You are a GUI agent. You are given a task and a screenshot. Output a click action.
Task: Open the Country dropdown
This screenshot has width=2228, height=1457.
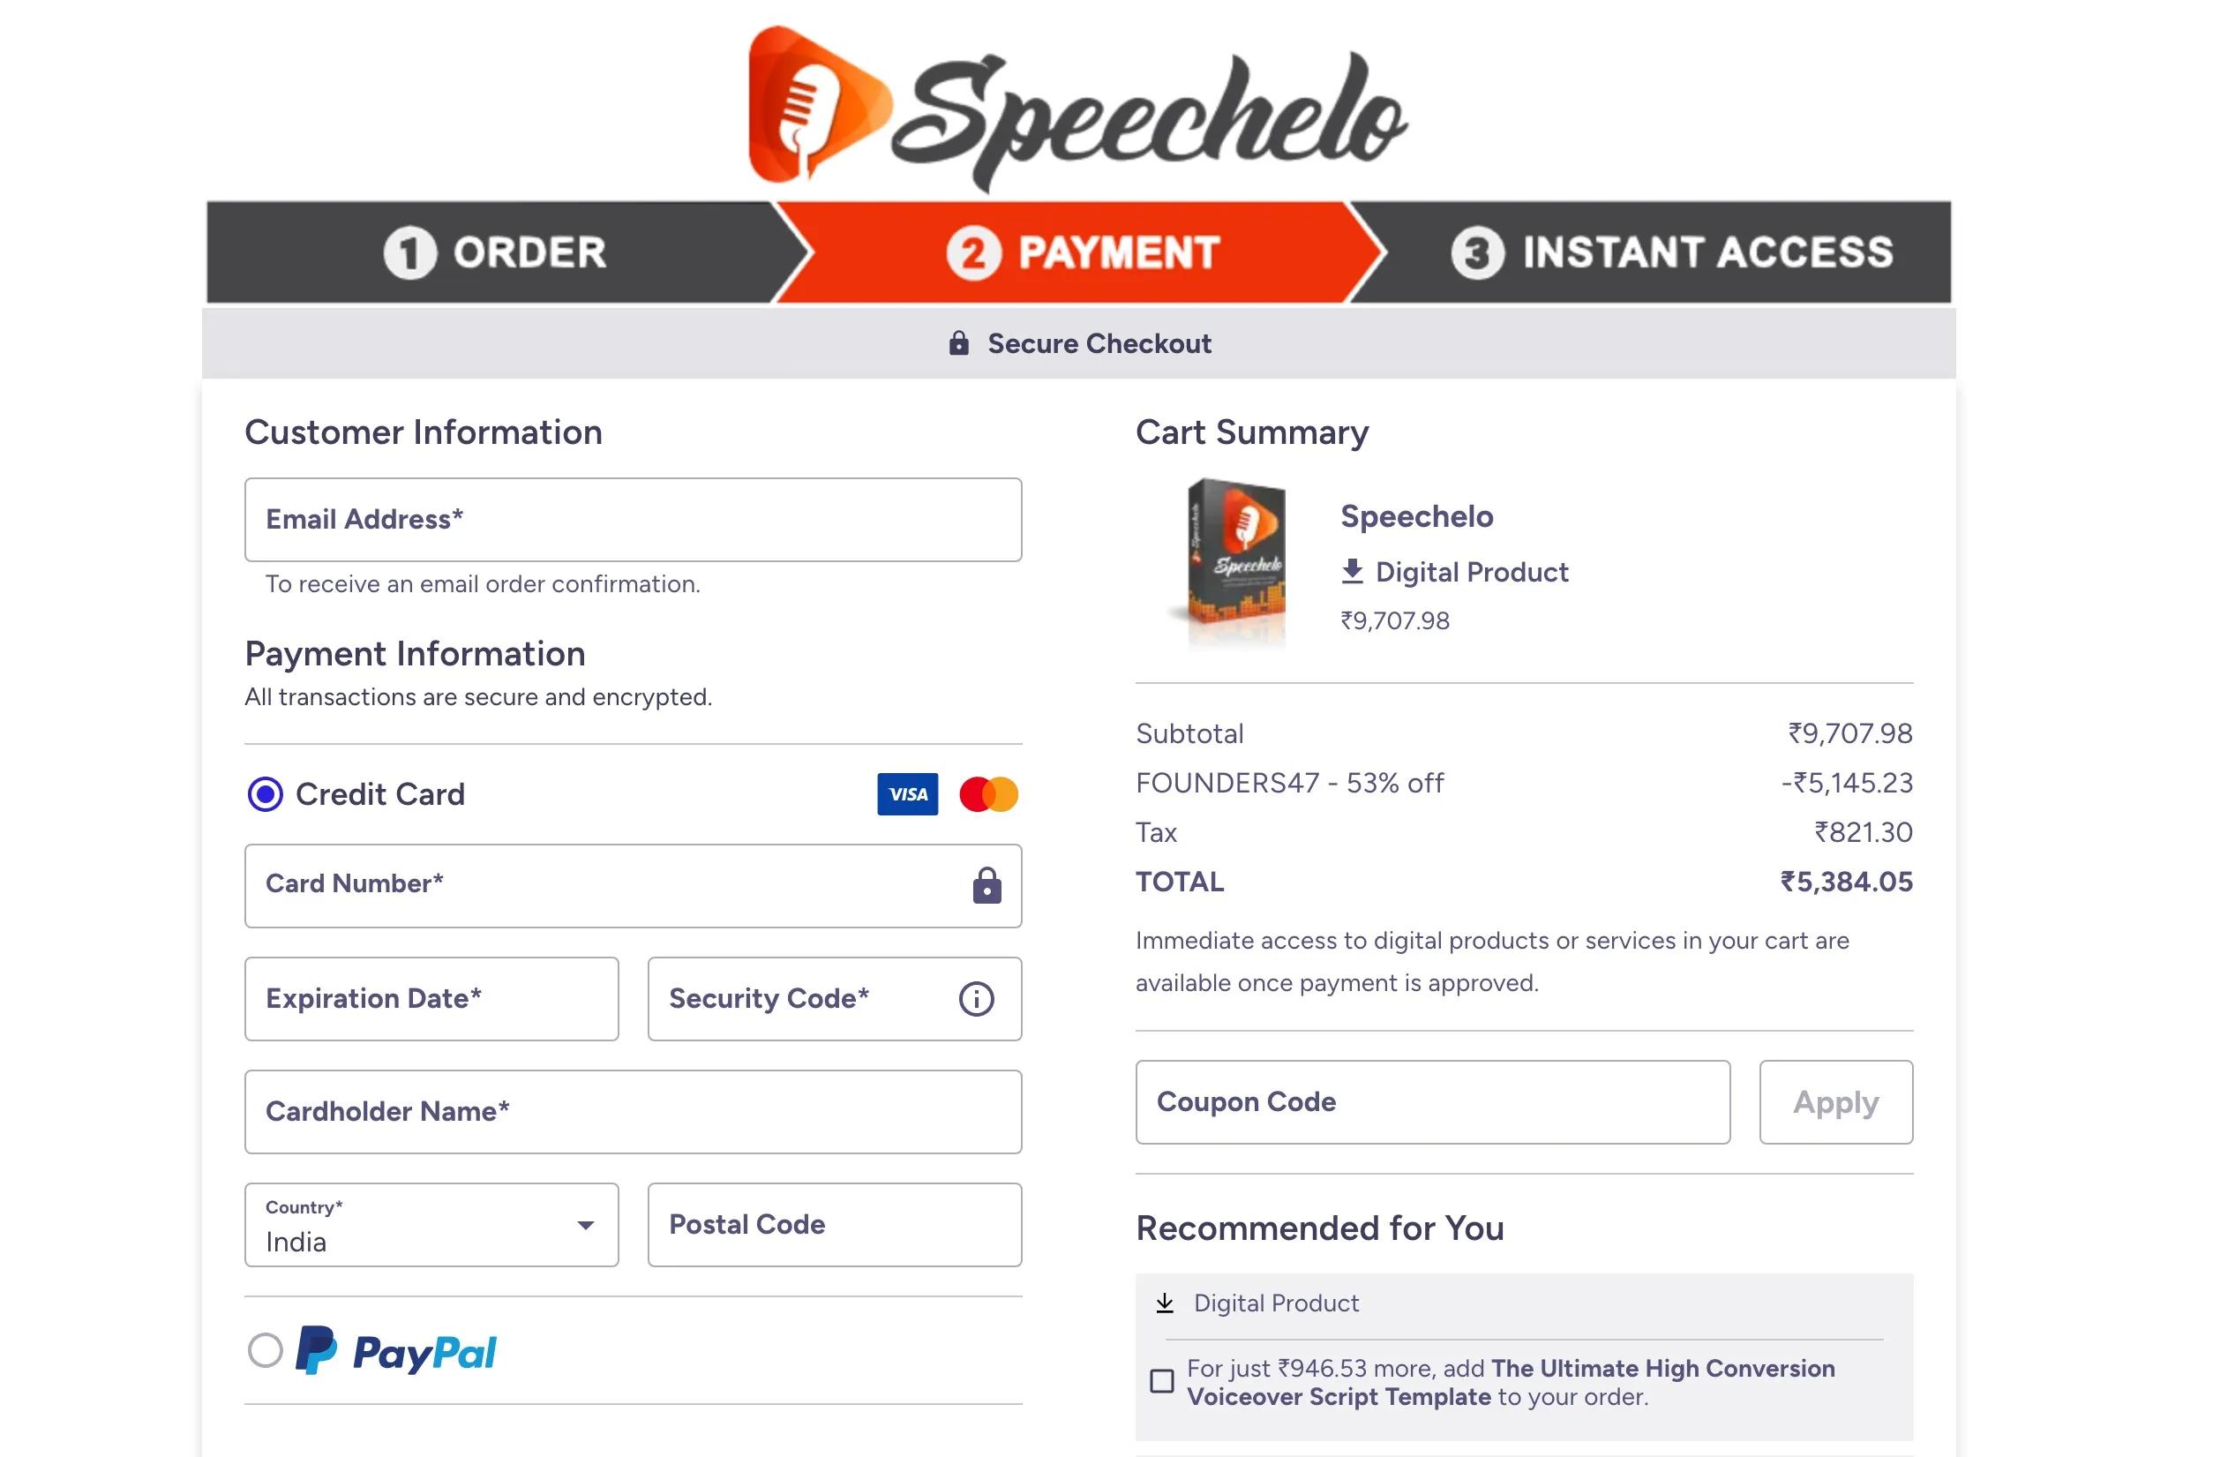587,1225
